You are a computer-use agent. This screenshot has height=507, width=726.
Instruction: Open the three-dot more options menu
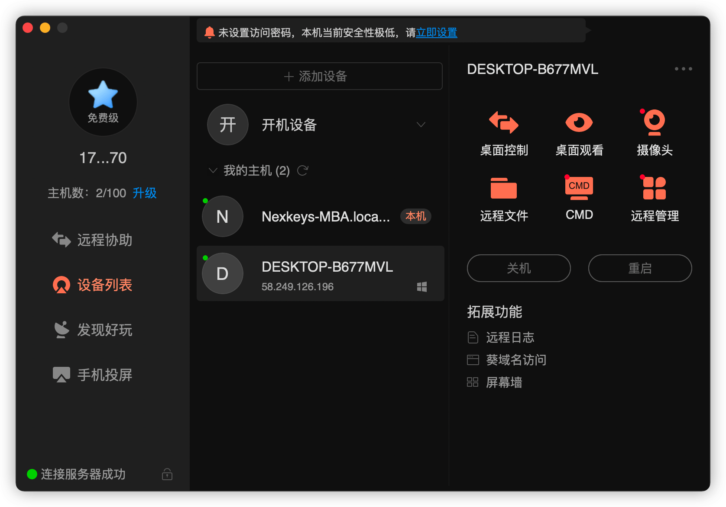pyautogui.click(x=684, y=69)
